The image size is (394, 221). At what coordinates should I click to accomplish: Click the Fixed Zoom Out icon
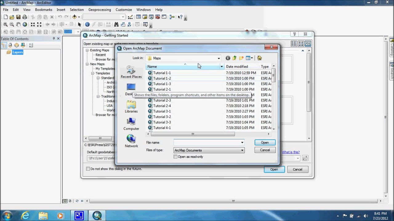coord(39,24)
